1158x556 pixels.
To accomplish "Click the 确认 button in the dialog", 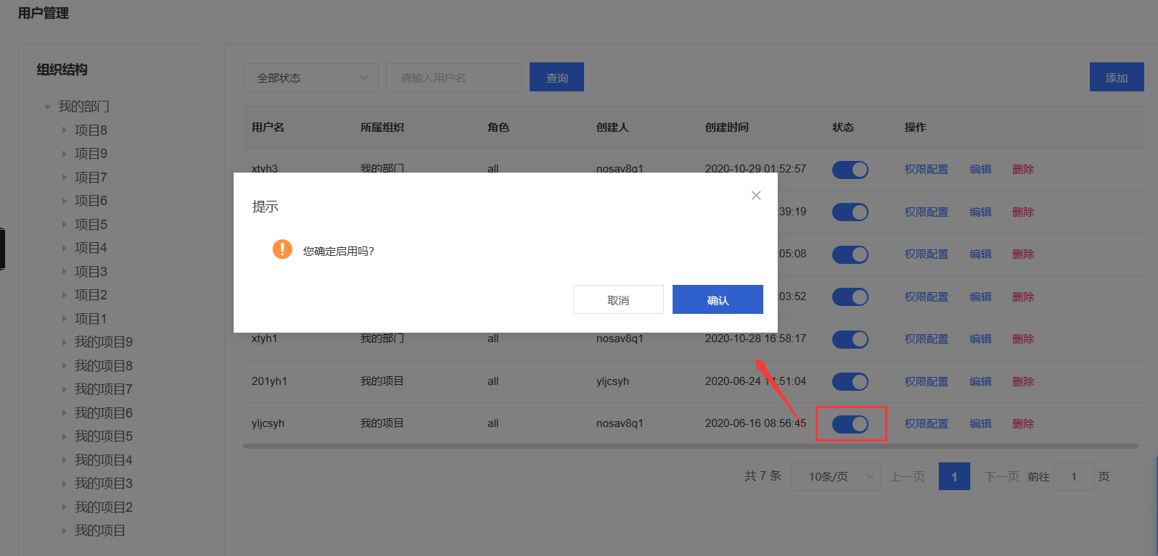I will pyautogui.click(x=718, y=299).
